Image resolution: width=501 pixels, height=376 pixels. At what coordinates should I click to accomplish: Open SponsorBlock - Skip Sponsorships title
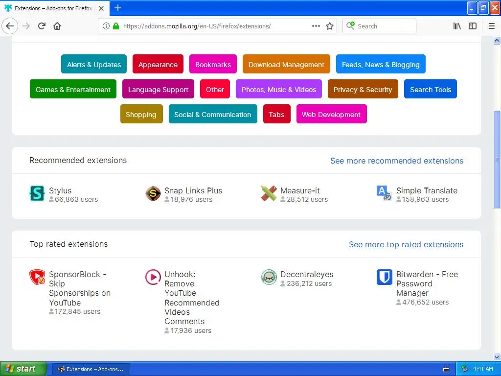(x=80, y=288)
